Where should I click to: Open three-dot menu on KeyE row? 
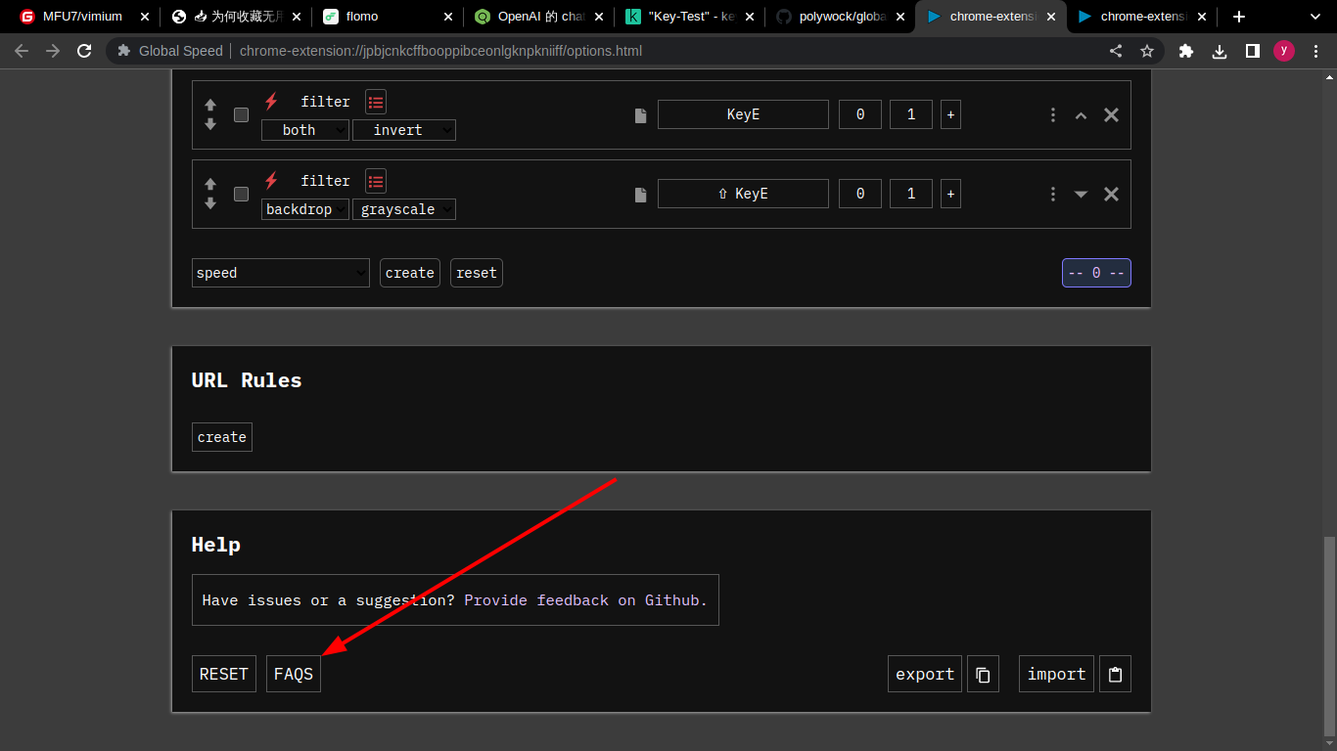coord(1053,114)
